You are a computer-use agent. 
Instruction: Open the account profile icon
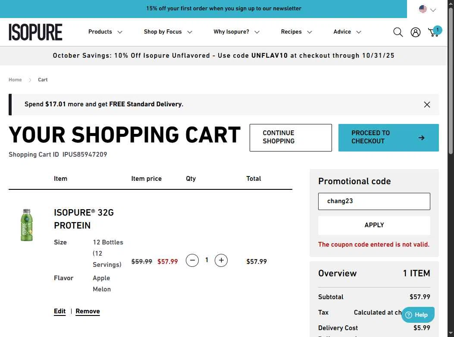coord(416,32)
